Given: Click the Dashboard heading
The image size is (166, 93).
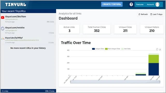Looking at the screenshot, I should pyautogui.click(x=68, y=18).
